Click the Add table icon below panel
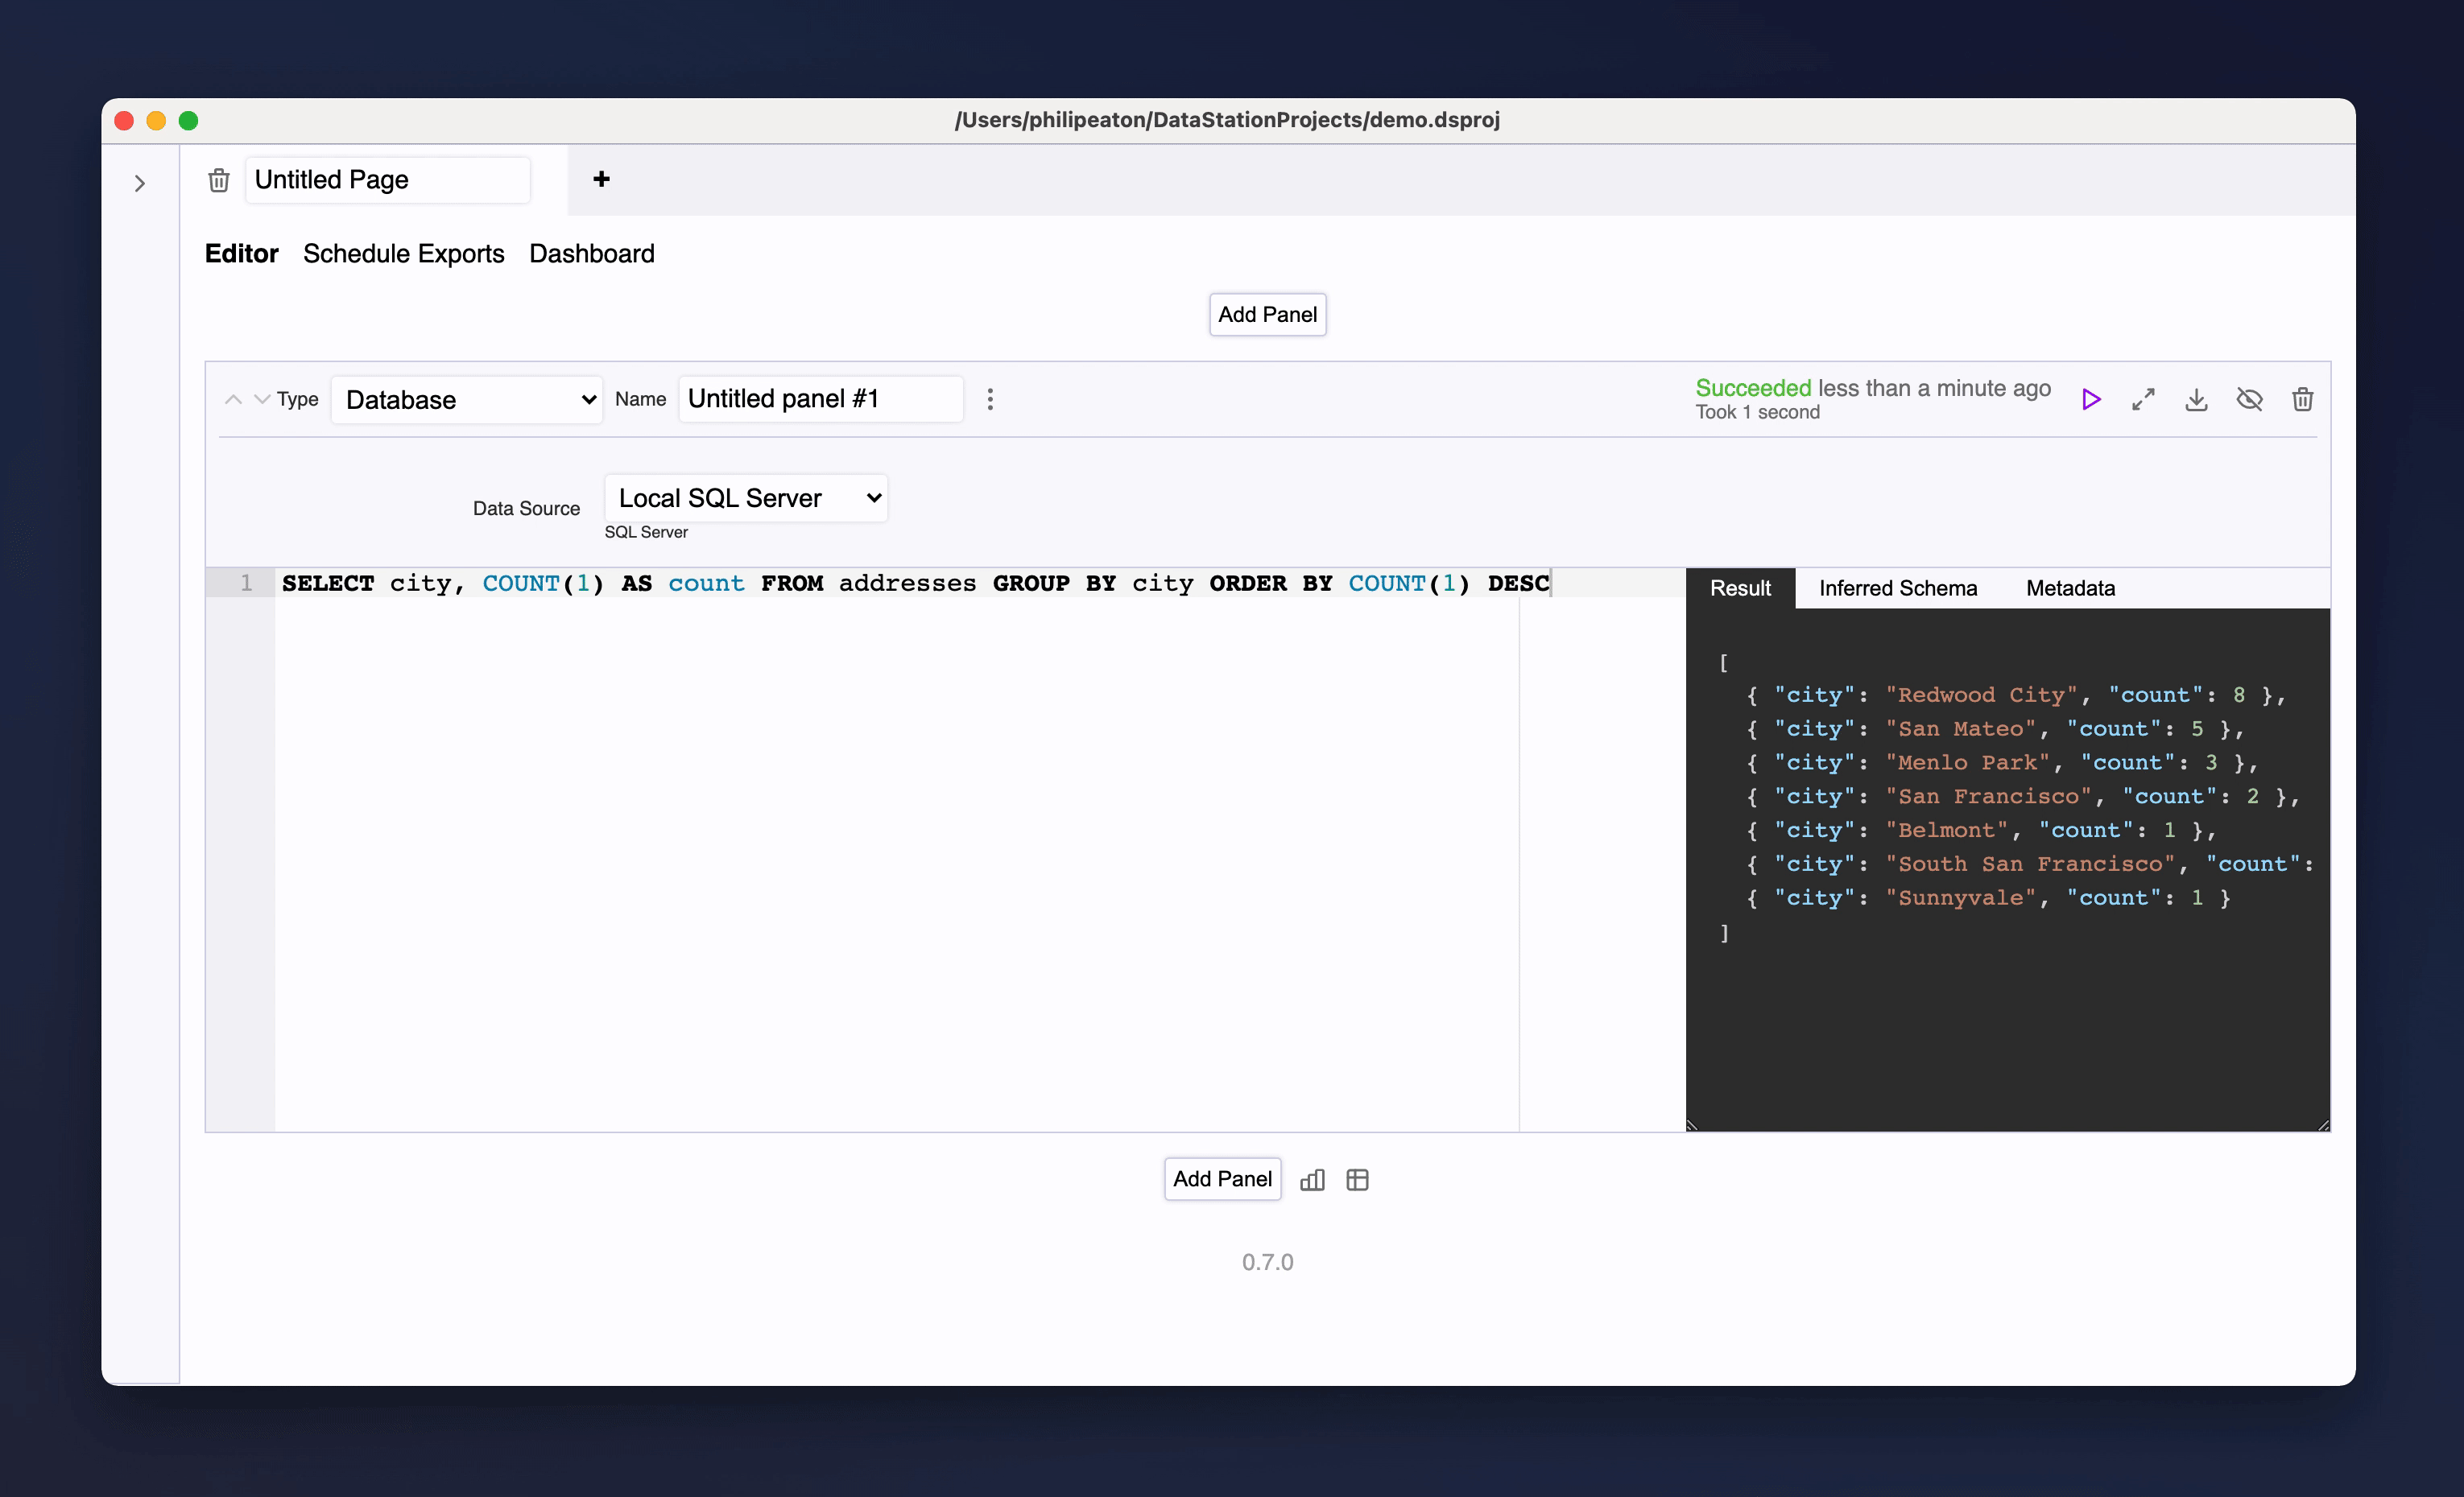The width and height of the screenshot is (2464, 1497). point(1358,1178)
